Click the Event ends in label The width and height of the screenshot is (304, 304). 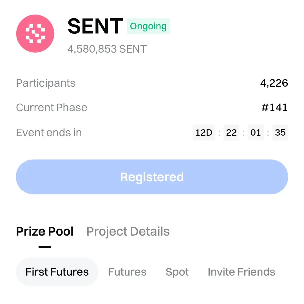point(49,132)
